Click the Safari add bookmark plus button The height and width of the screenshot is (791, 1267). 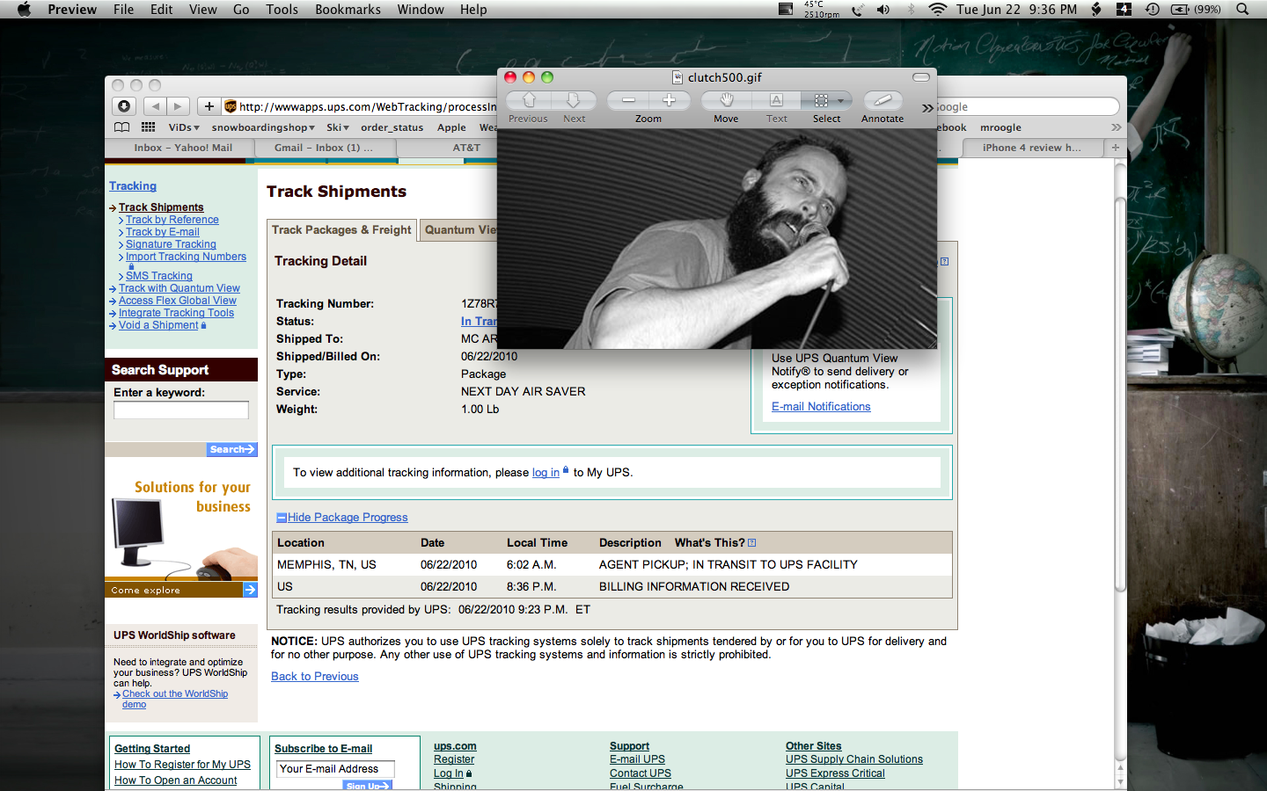pyautogui.click(x=209, y=106)
